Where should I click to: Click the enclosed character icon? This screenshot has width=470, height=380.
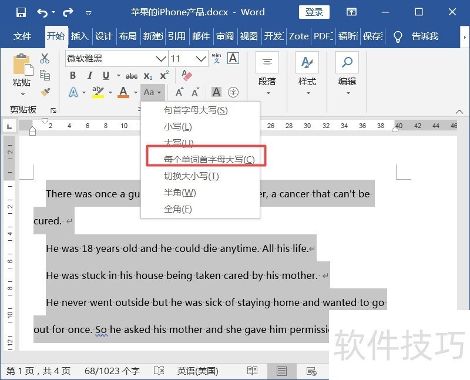point(233,92)
